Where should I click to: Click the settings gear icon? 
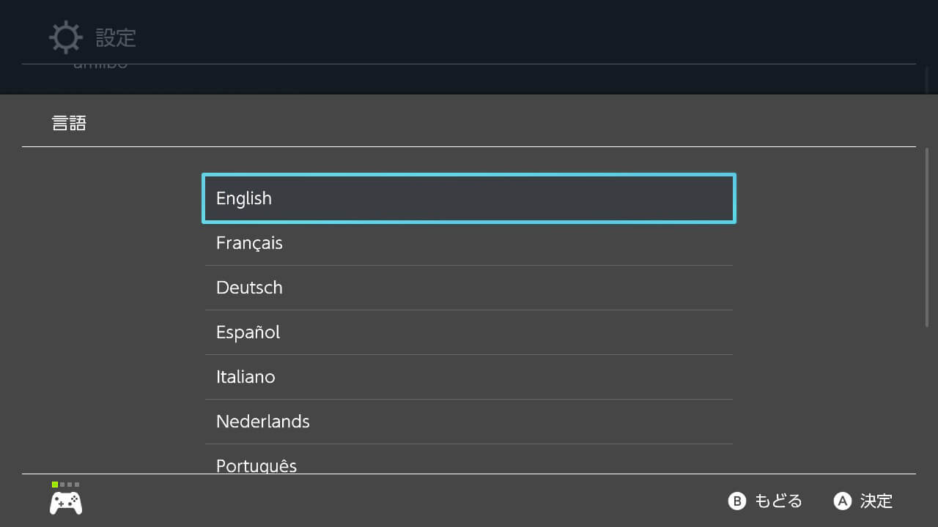click(x=66, y=37)
